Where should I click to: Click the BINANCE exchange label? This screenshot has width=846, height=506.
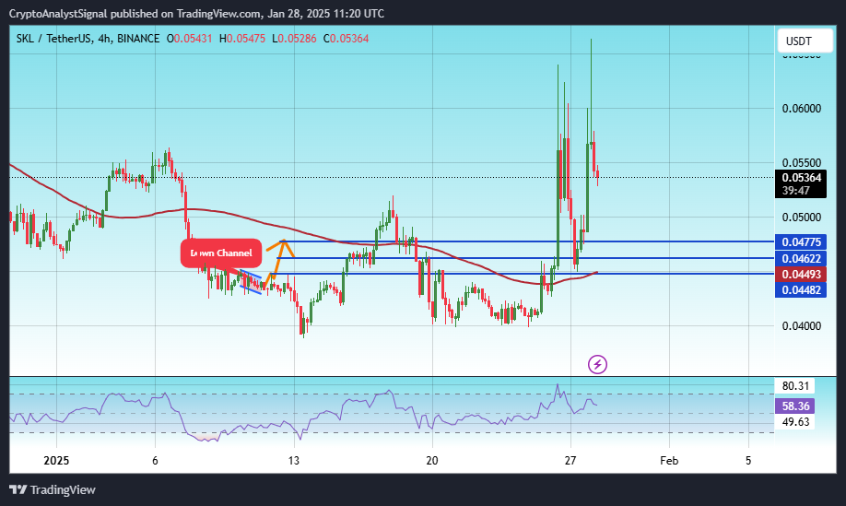click(138, 39)
